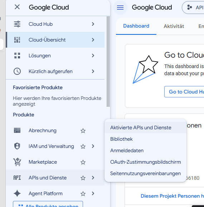Expand the IAM und Verwaltung chevron
Image resolution: width=204 pixels, height=207 pixels.
point(93,146)
